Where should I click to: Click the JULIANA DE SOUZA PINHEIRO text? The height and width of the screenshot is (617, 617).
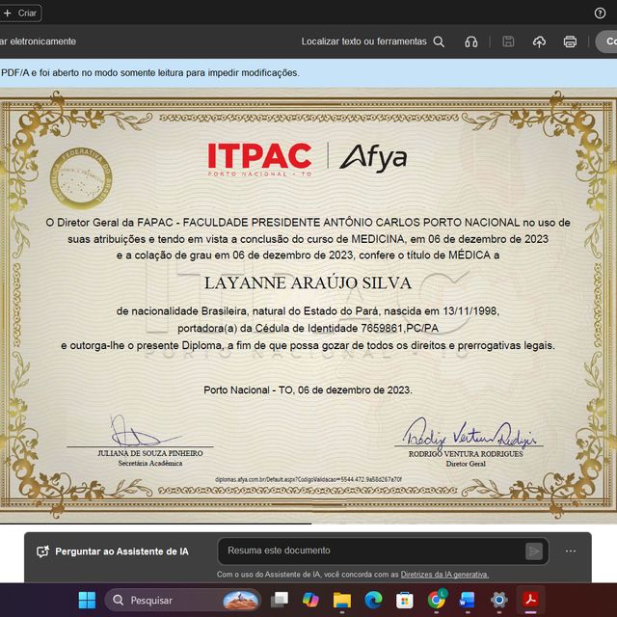coord(150,453)
